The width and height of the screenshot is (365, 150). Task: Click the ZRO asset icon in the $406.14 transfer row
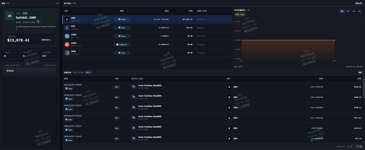tap(229, 97)
